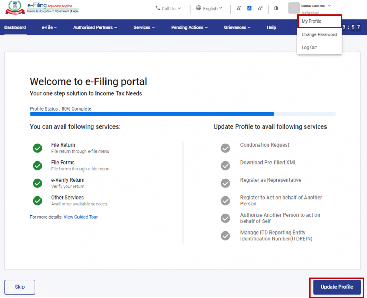Select the default font size A icon
The width and height of the screenshot is (367, 298).
click(249, 8)
